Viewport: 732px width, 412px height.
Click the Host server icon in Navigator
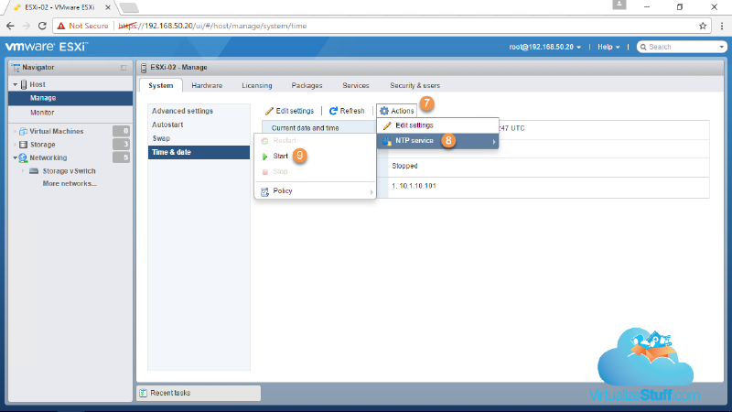[24, 84]
